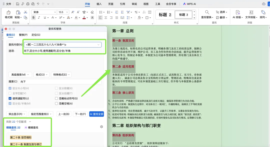Viewport: 270px width, 147px height.
Task: Click the Undo arrow icon
Action: coord(38,4)
